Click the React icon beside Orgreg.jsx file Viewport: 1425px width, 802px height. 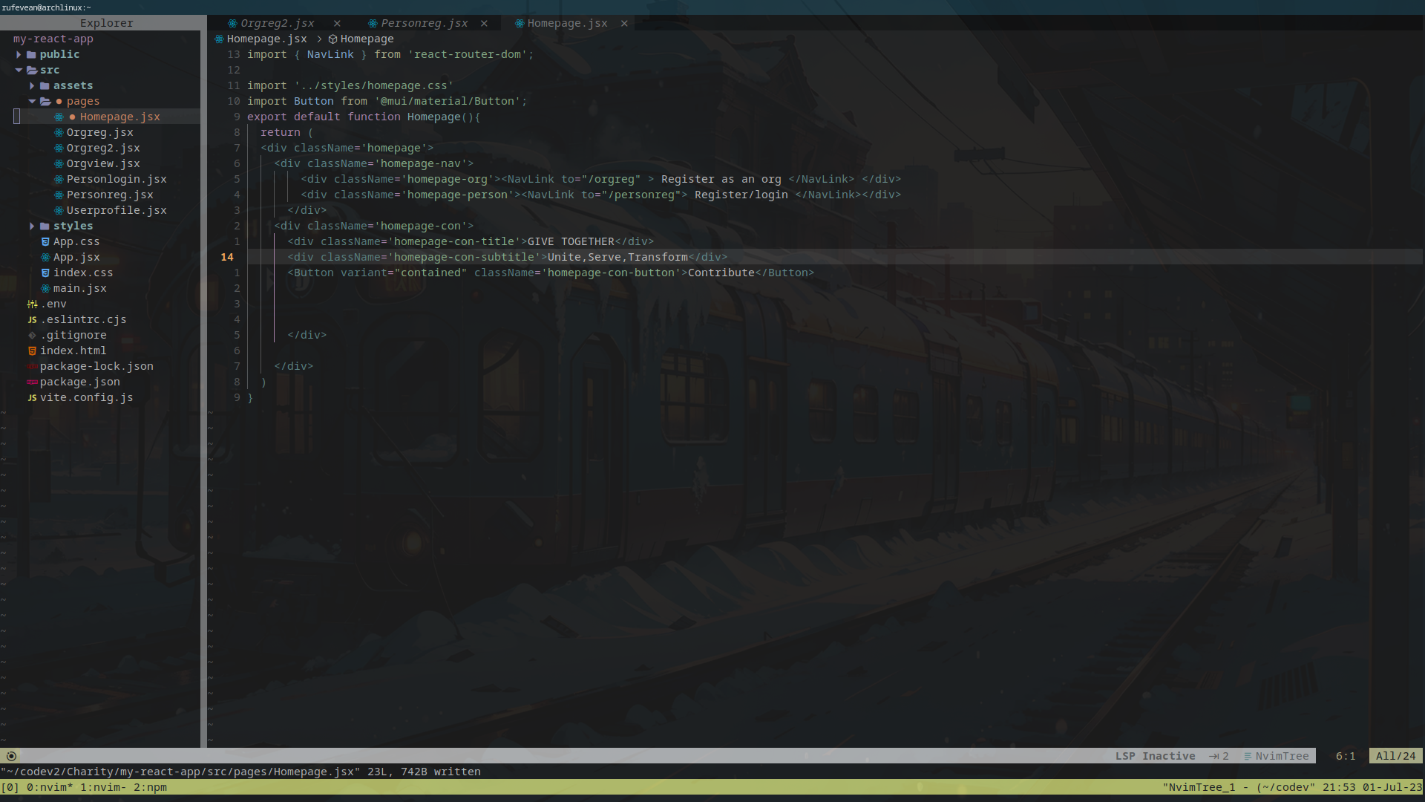(59, 132)
